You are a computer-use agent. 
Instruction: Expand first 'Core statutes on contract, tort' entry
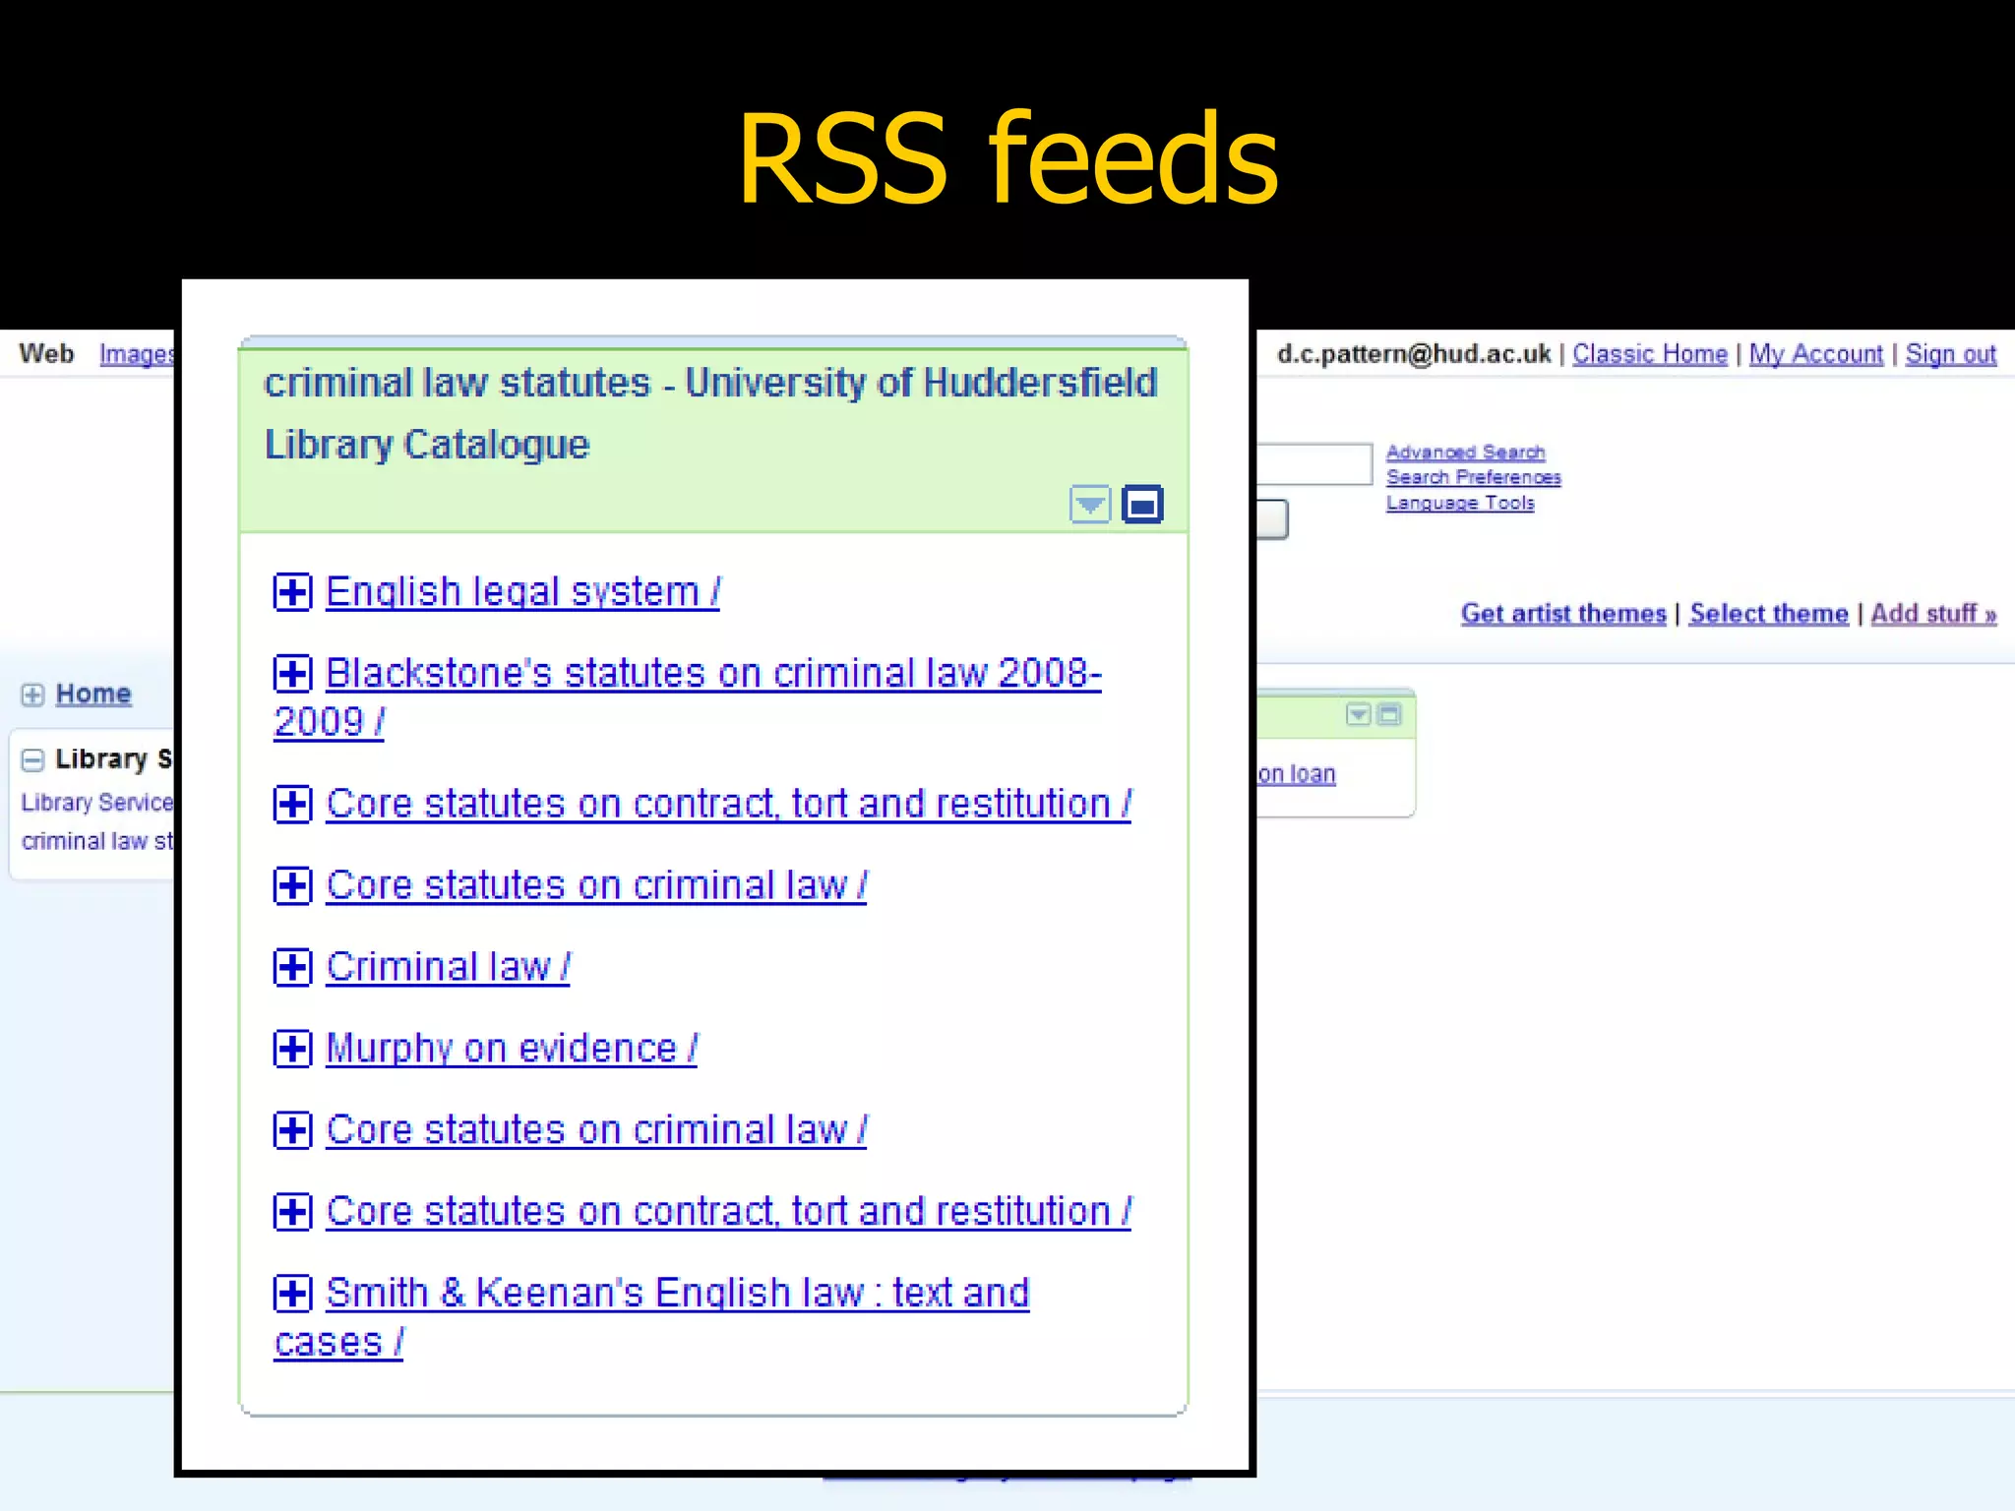(292, 805)
